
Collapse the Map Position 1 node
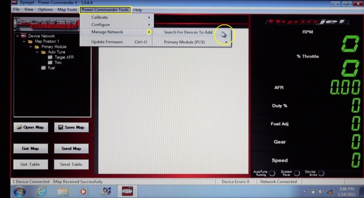click(23, 41)
